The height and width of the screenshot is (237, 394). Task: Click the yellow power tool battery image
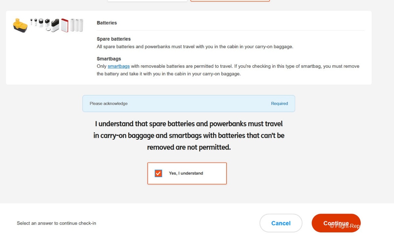tap(20, 25)
